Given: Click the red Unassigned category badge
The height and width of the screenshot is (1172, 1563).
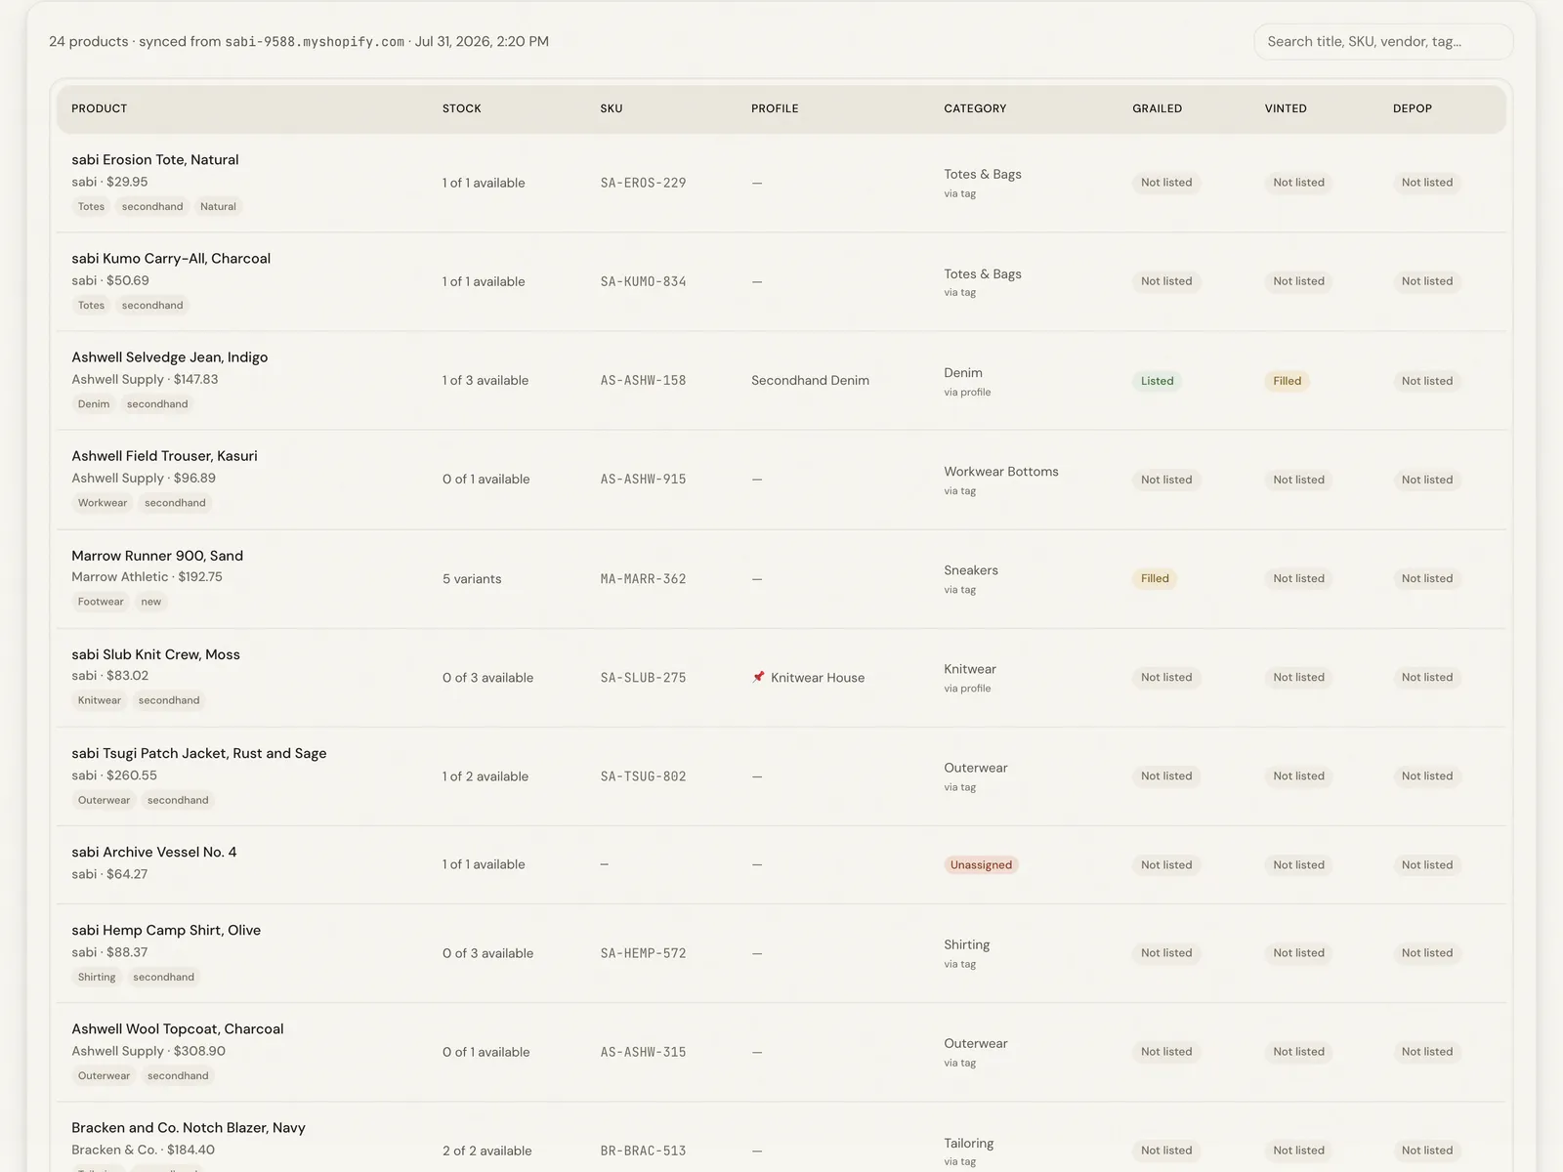Looking at the screenshot, I should coord(981,864).
